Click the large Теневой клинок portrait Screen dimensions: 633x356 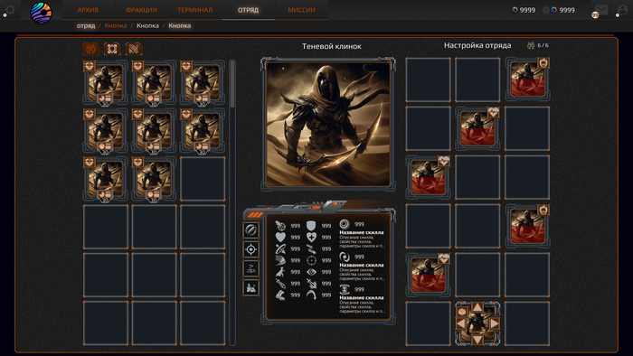click(x=327, y=124)
